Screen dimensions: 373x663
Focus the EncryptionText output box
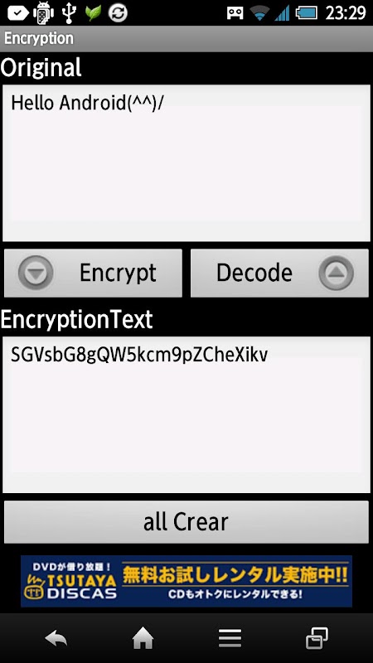point(186,415)
